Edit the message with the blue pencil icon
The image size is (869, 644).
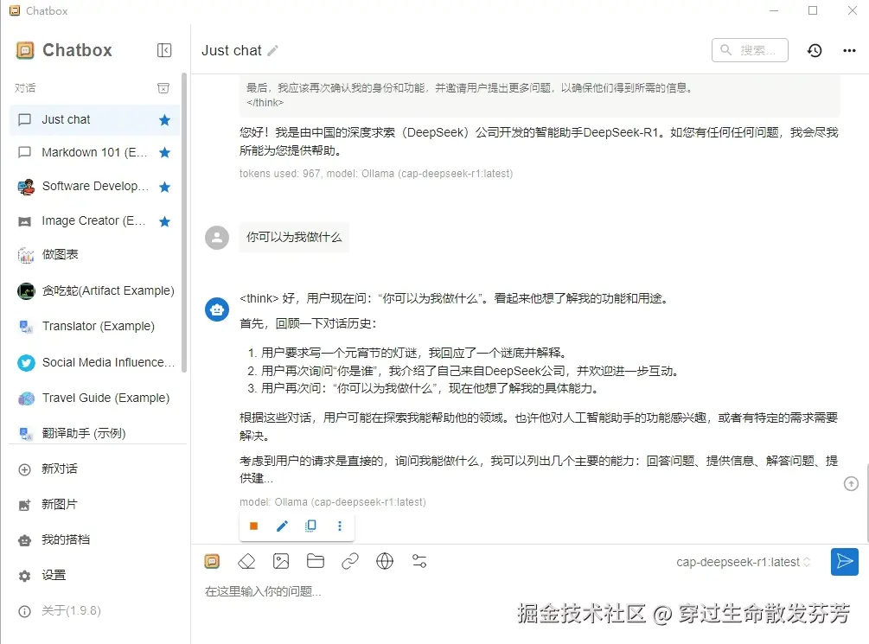point(282,526)
